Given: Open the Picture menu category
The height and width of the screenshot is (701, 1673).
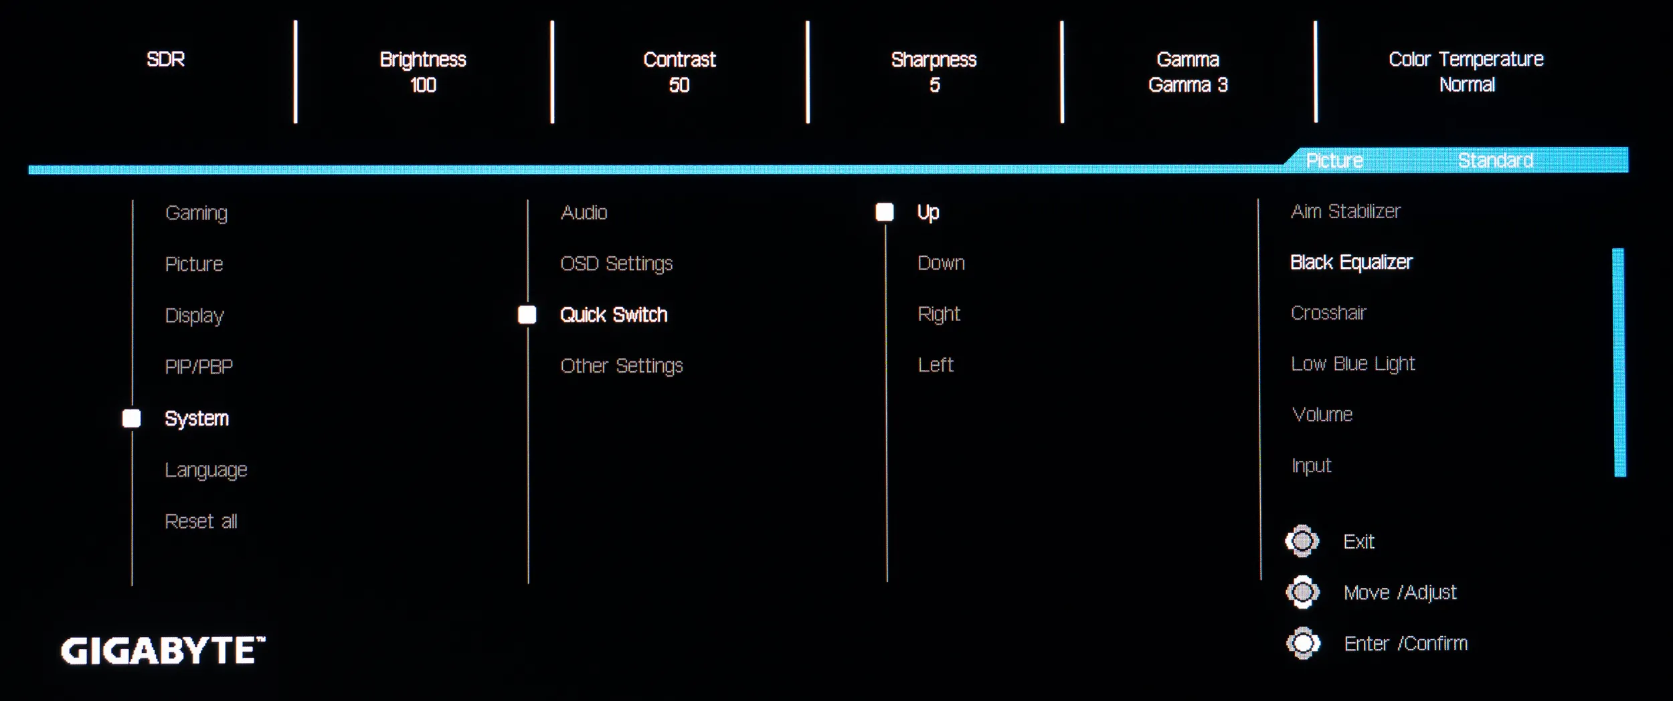Looking at the screenshot, I should tap(194, 264).
